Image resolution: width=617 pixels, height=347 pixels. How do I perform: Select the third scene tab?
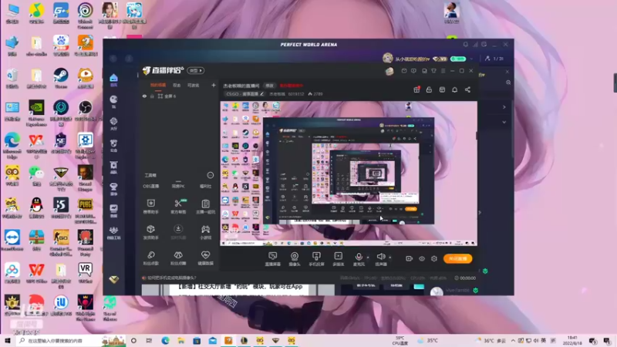pos(193,85)
